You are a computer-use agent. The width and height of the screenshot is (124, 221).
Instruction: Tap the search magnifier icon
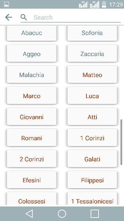[x=24, y=17]
